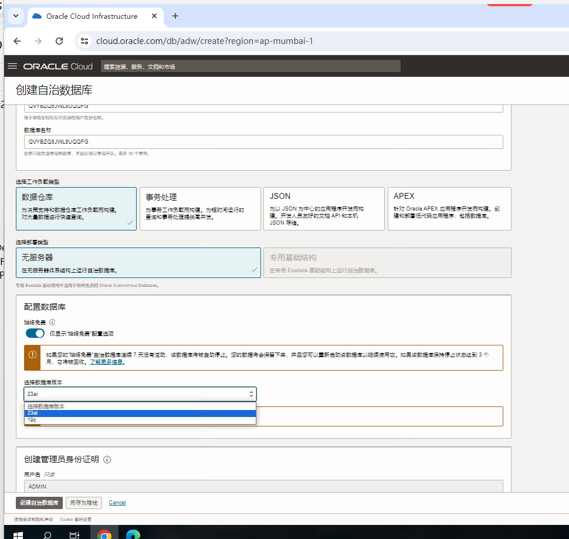
Task: Close the Oracle Cloud Infrastructure tab
Action: [x=154, y=16]
